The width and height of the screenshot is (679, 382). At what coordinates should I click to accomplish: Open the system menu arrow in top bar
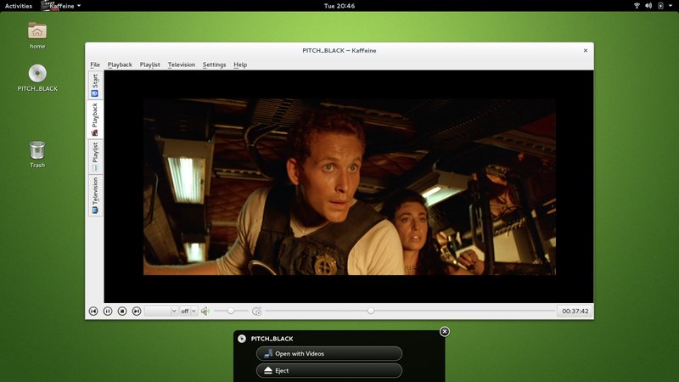[670, 6]
